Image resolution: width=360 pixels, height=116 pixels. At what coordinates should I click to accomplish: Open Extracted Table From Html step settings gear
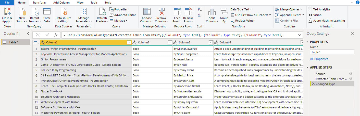(x=351, y=79)
